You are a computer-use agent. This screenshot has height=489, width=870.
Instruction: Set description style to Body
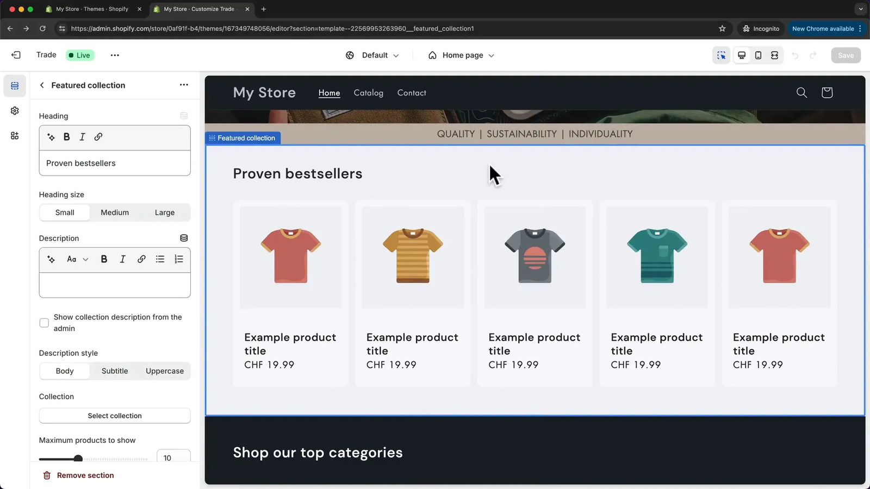pos(65,371)
